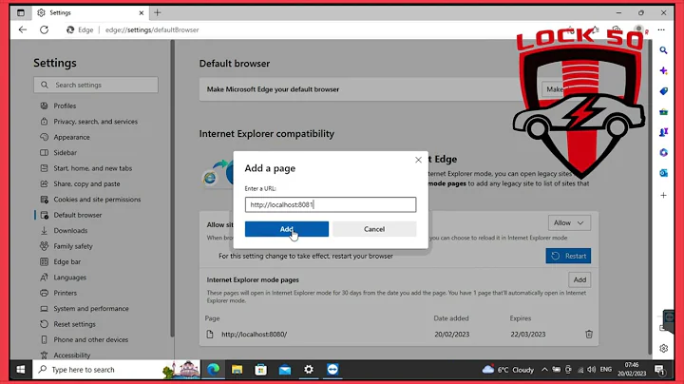684x384 pixels.
Task: Refresh the settings page
Action: point(44,29)
